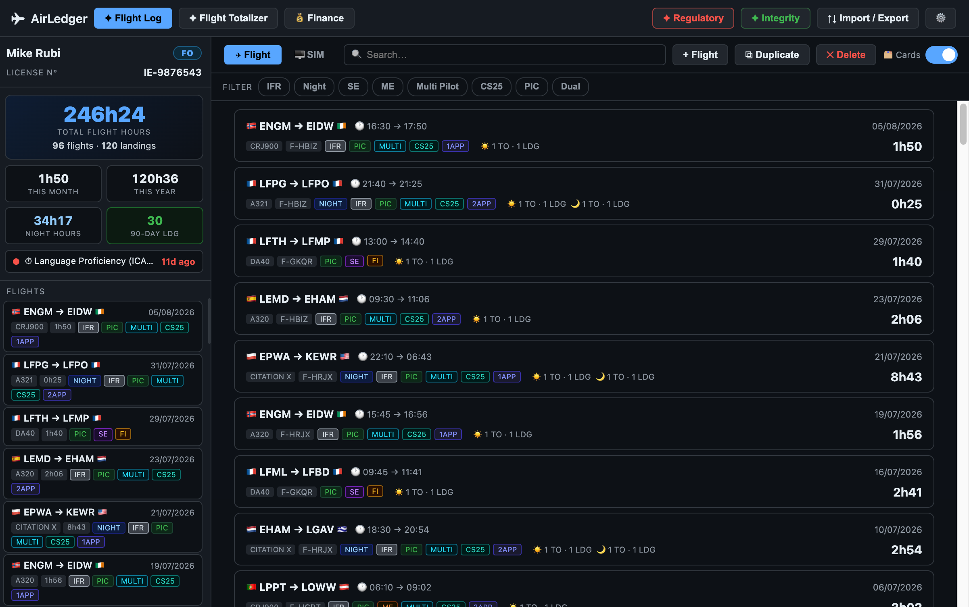
Task: Click the sun icon on the LEMD → EHAM card
Action: [x=476, y=319]
